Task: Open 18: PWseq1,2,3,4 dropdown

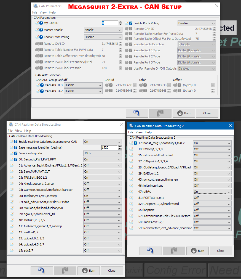Action: 212,149
